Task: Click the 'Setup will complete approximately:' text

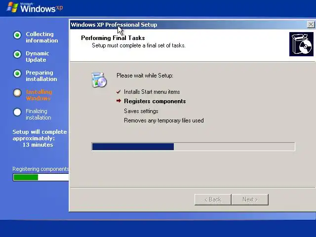Action: point(39,135)
